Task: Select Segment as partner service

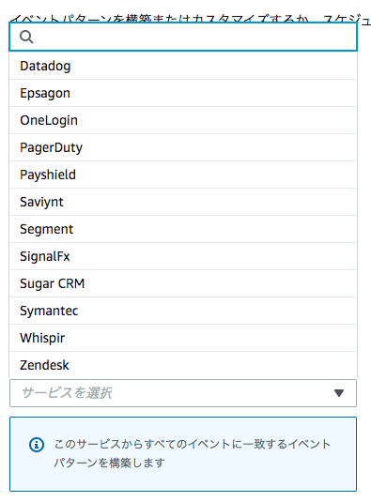Action: tap(183, 229)
